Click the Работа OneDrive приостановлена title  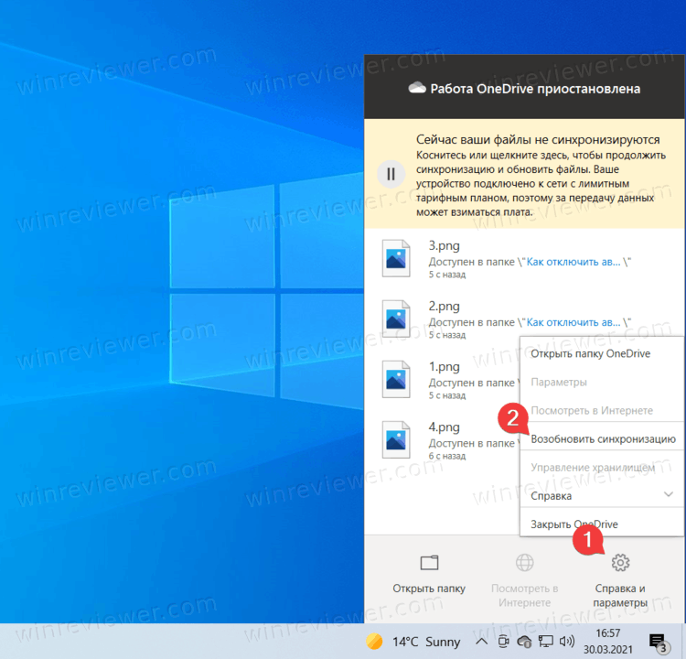pos(535,89)
